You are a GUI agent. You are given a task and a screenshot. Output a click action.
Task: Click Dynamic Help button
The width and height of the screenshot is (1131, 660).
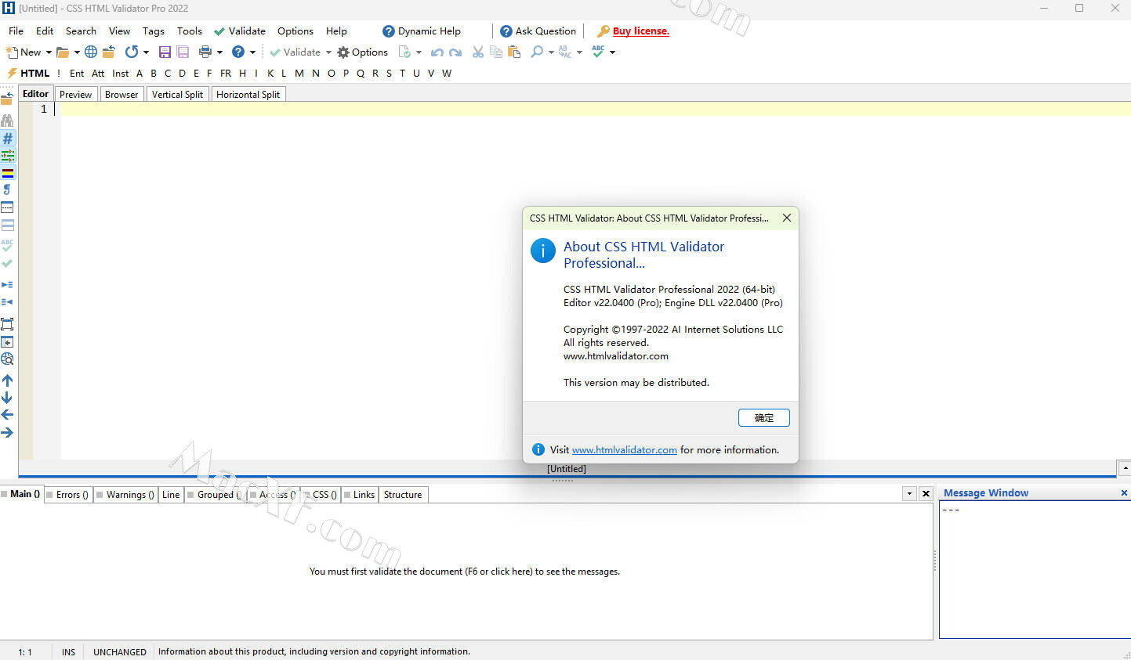[421, 31]
